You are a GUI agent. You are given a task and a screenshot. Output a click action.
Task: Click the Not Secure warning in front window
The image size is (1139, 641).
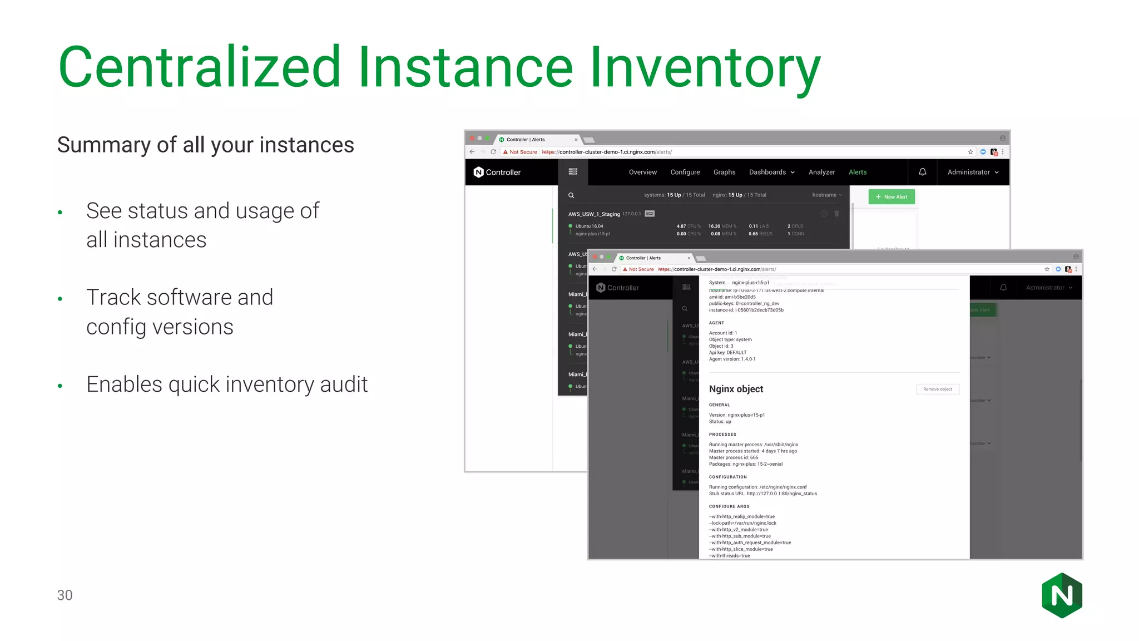[638, 269]
